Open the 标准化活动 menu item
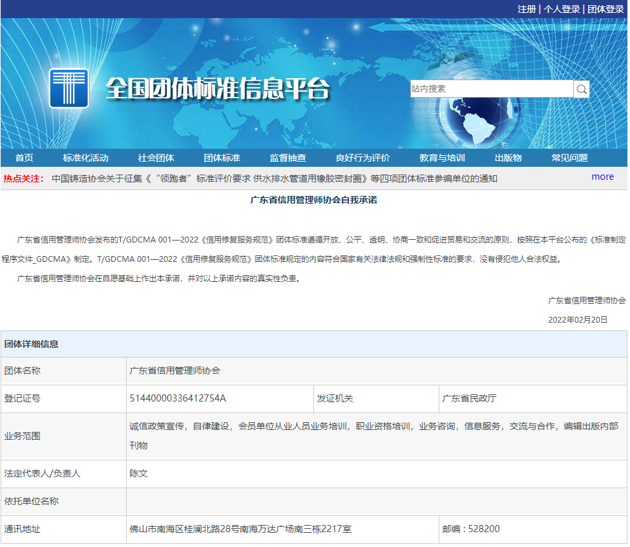Viewport: 630px width, 547px height. tap(85, 158)
